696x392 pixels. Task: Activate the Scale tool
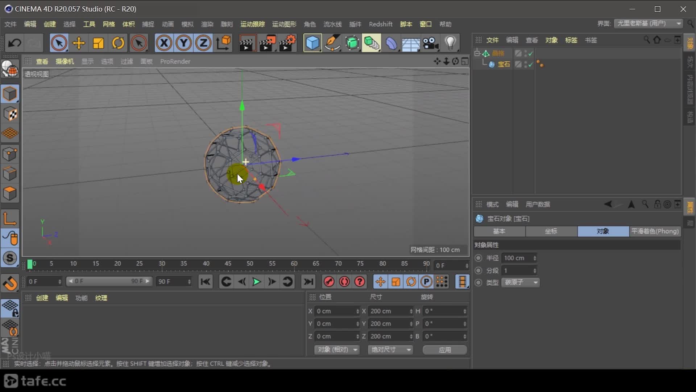[x=98, y=43]
